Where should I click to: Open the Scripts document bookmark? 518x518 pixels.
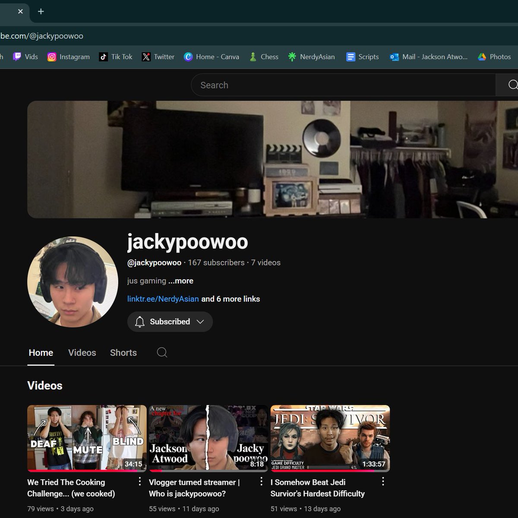pyautogui.click(x=363, y=57)
